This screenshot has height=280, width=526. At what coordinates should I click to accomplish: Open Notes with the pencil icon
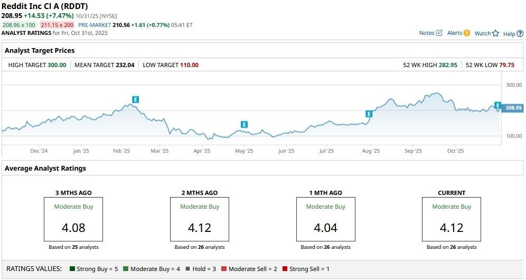439,33
